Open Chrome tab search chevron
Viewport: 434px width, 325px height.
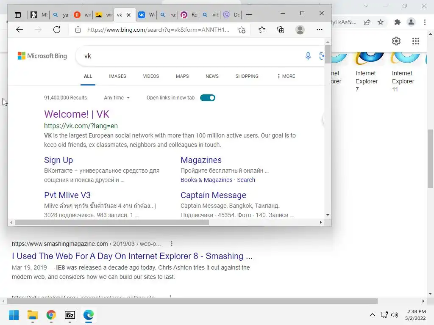pos(366,6)
